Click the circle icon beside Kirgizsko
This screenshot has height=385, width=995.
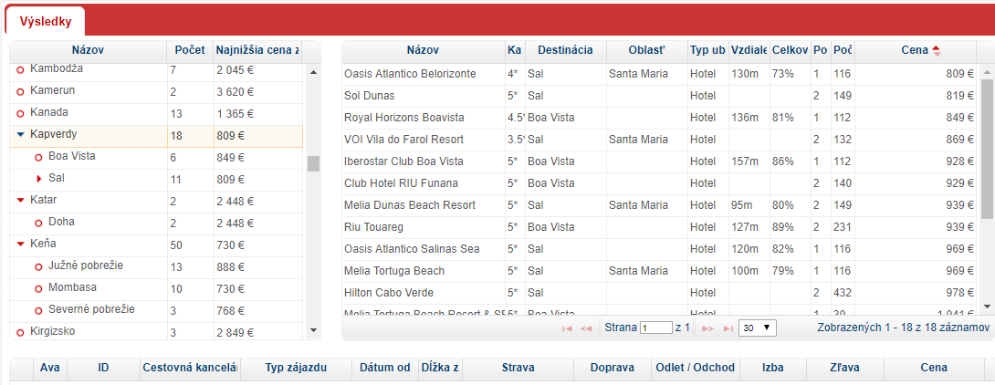(x=20, y=332)
